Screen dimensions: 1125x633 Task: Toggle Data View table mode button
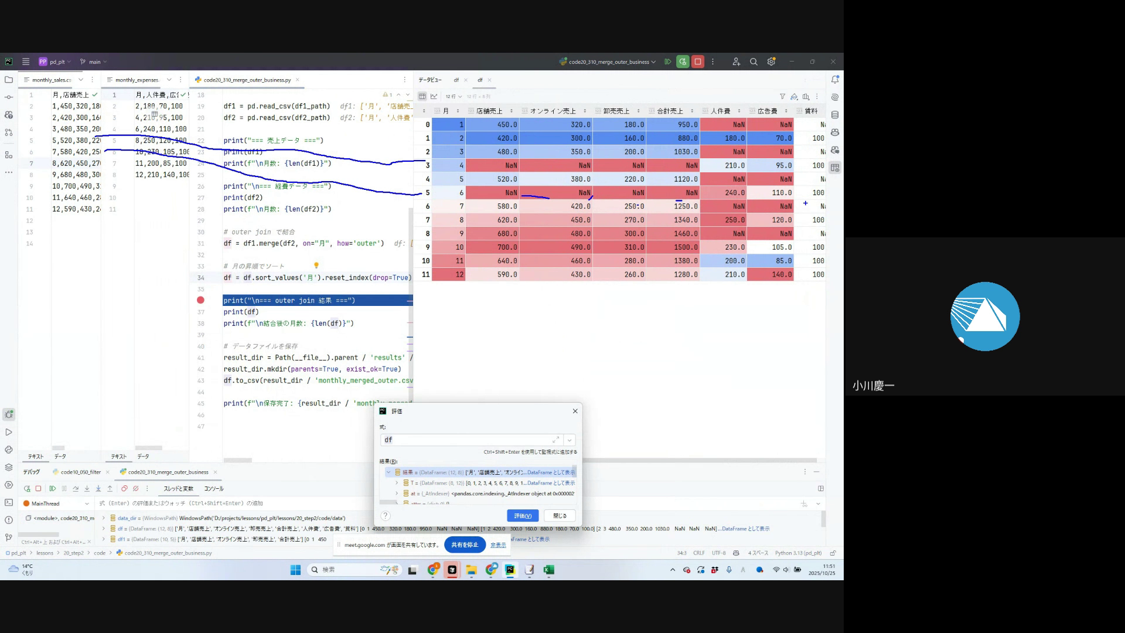[x=422, y=96]
